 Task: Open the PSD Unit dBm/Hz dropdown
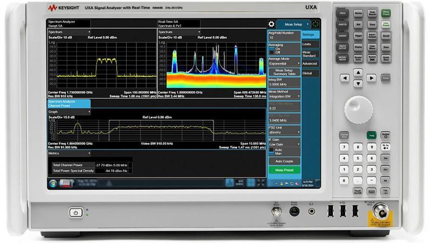284,132
